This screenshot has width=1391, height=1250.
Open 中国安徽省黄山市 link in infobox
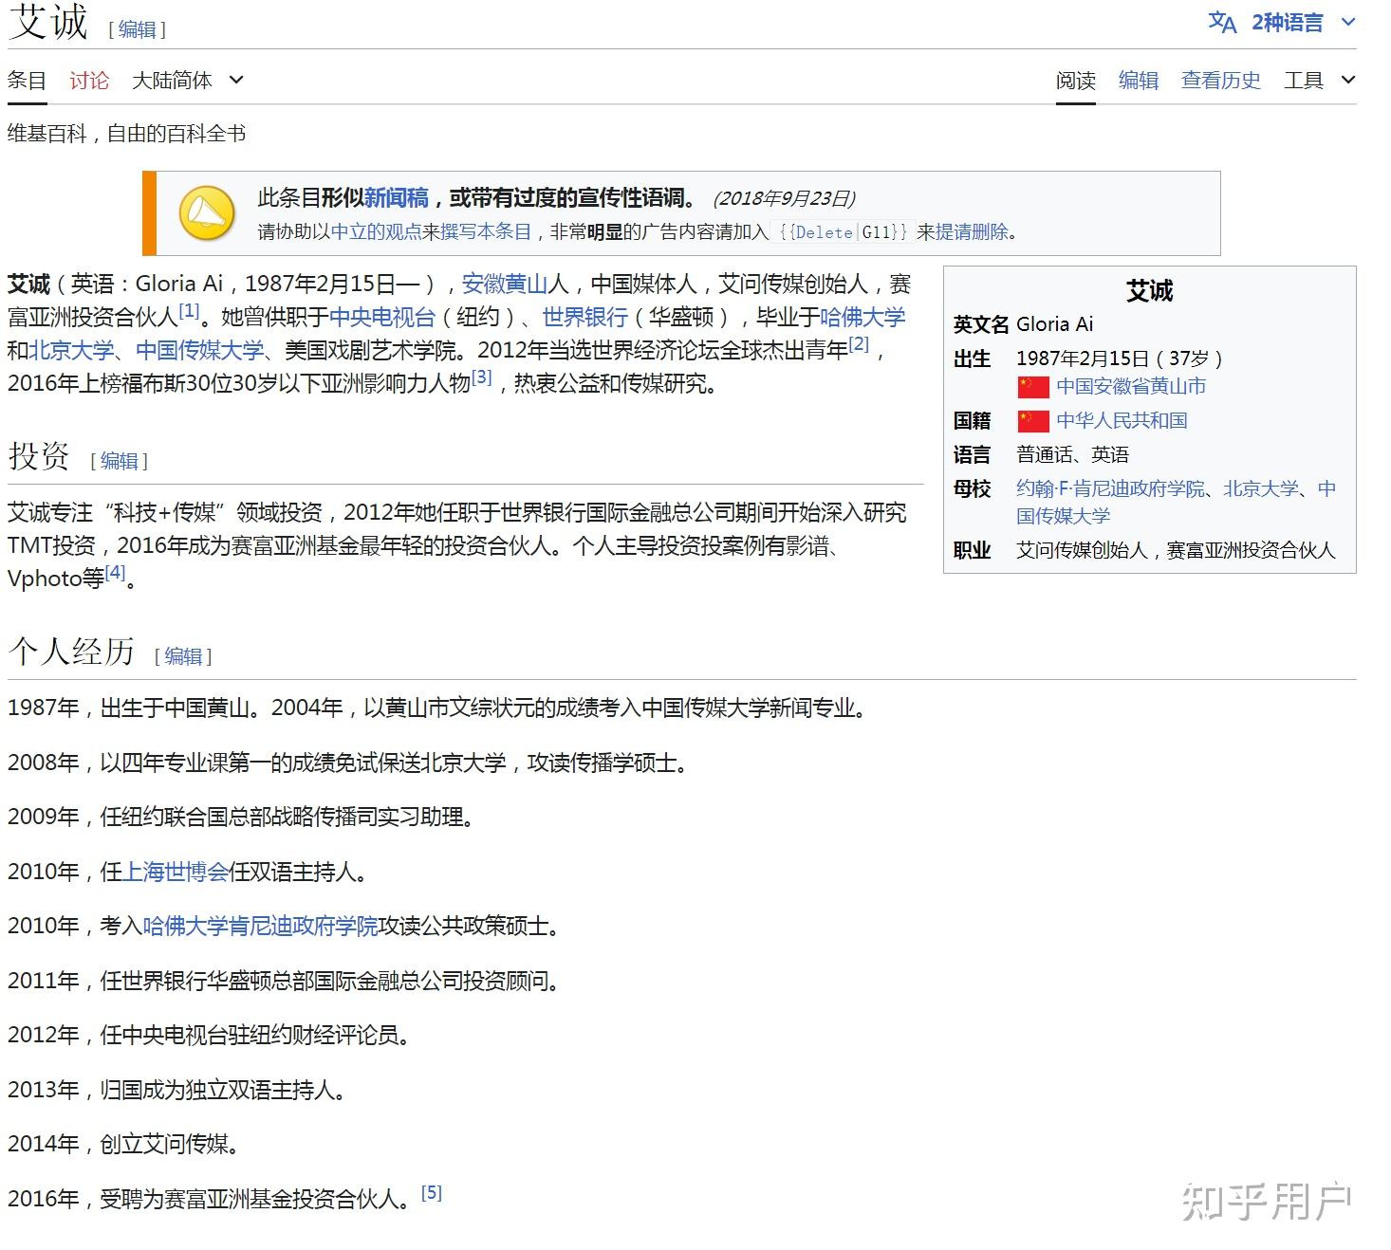1131,387
